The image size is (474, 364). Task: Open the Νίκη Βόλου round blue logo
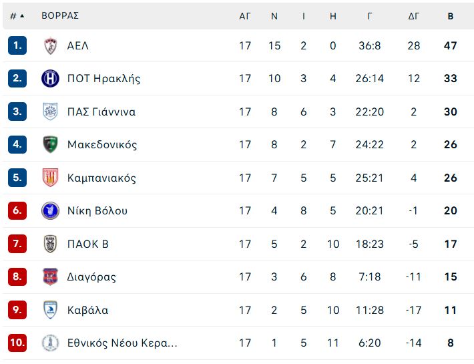[x=50, y=210]
